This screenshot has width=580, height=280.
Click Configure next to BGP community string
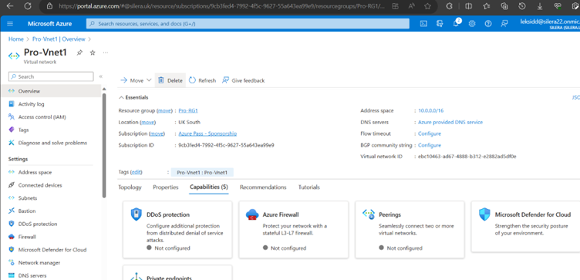pyautogui.click(x=430, y=145)
